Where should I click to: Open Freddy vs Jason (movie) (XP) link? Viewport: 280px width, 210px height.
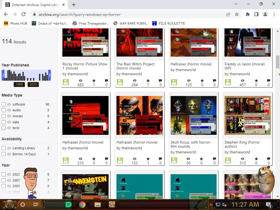(x=244, y=66)
